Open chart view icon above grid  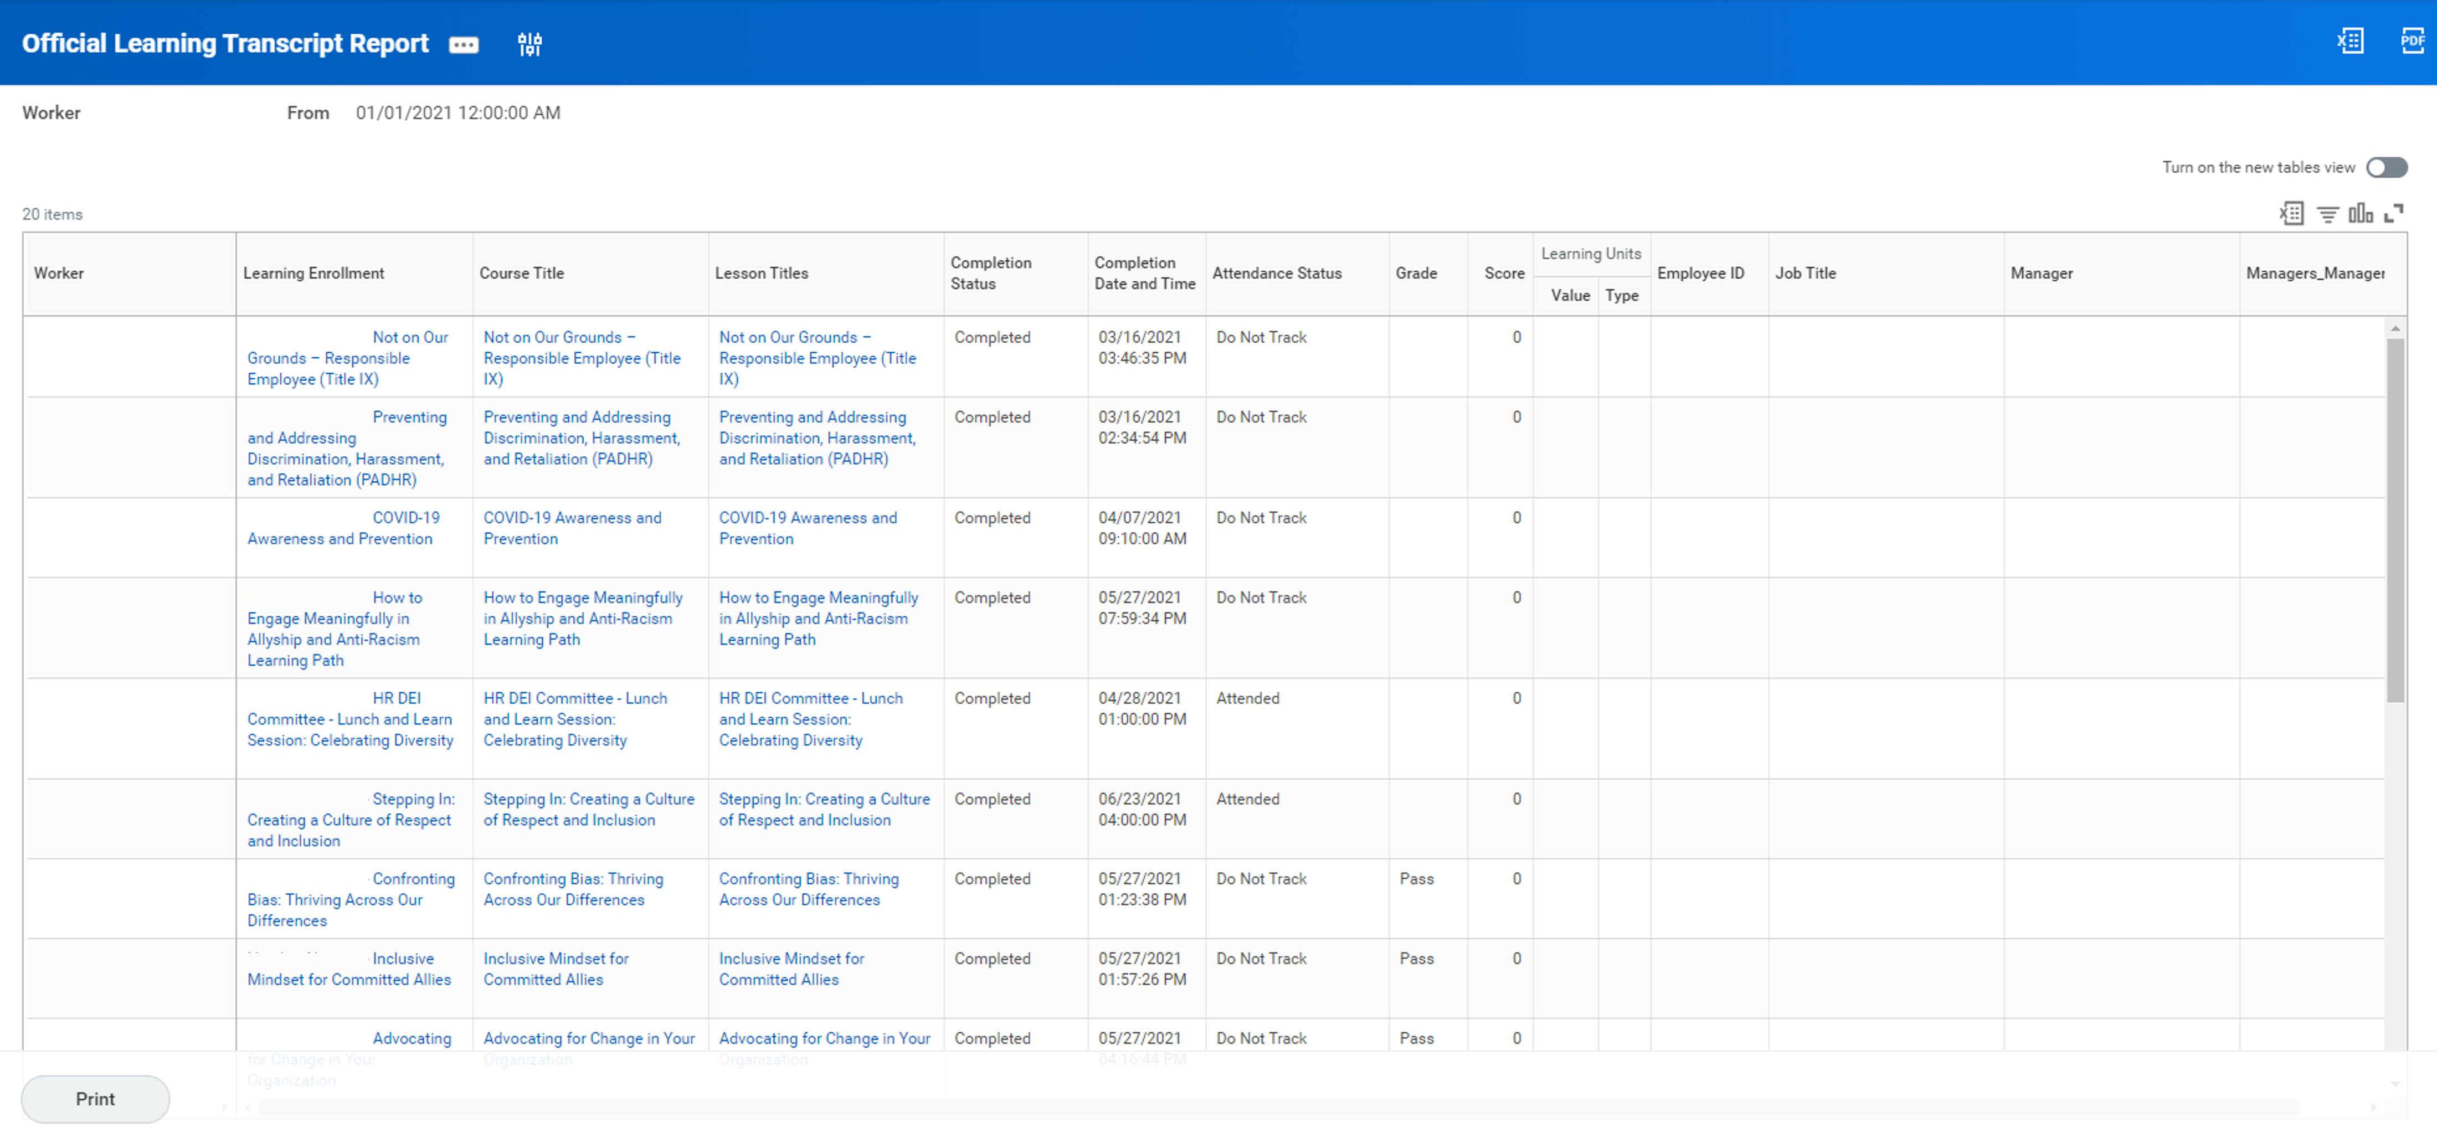pyautogui.click(x=2361, y=214)
